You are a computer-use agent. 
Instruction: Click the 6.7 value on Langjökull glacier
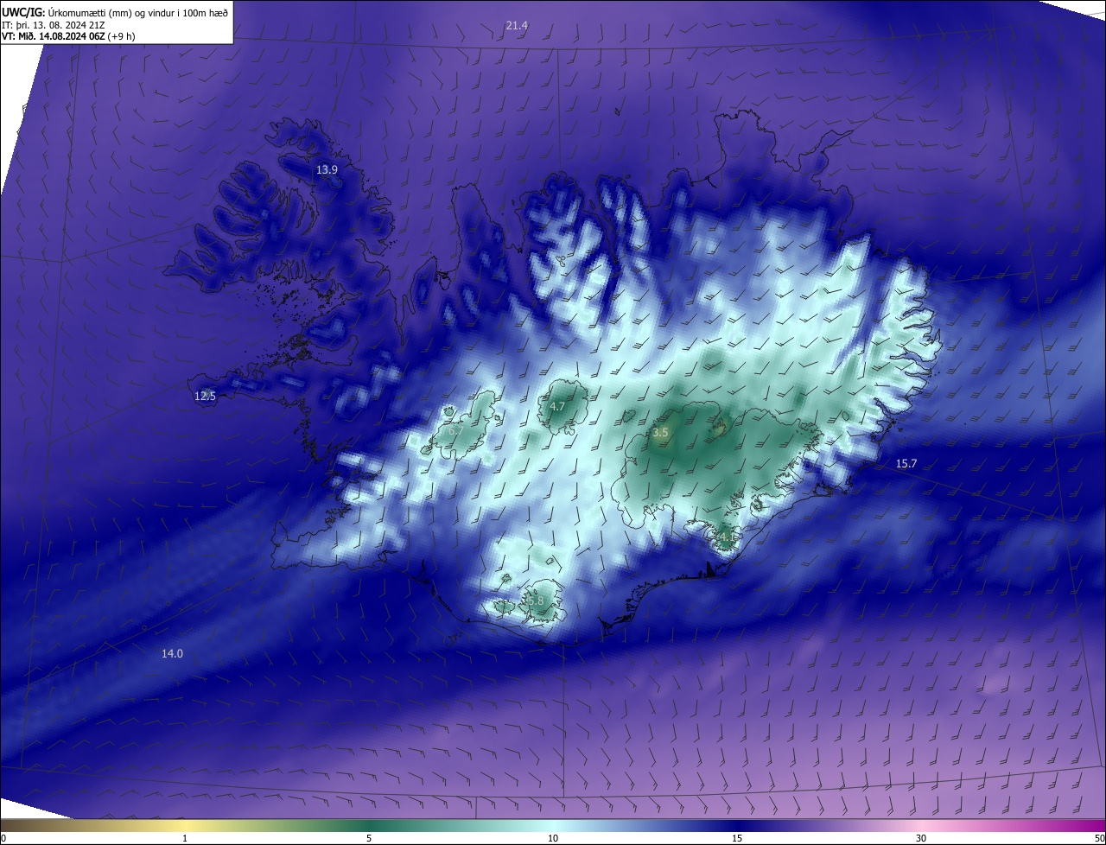[x=456, y=430]
